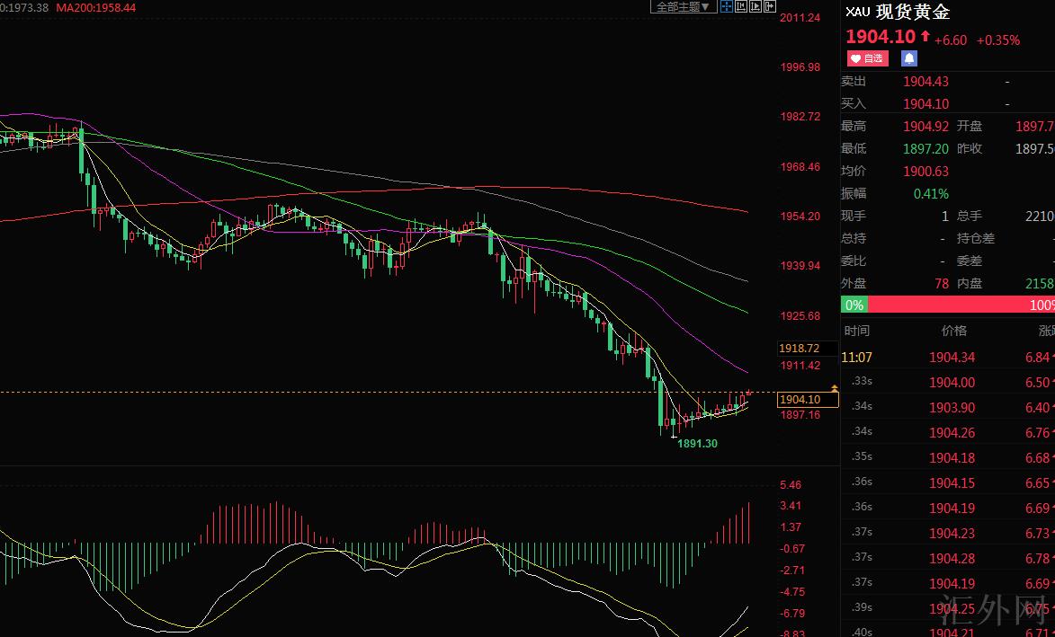Add gold to 自选 watchlist

[x=867, y=58]
